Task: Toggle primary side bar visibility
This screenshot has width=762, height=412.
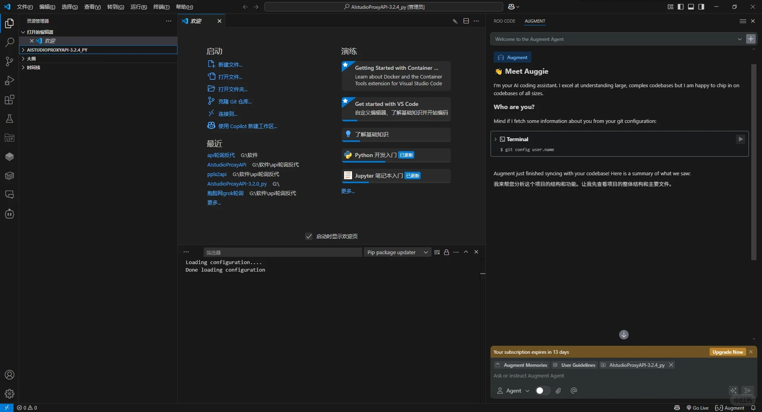Action: (681, 7)
